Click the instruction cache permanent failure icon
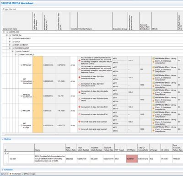Screen dimensions: 183x176 click(x=79, y=77)
